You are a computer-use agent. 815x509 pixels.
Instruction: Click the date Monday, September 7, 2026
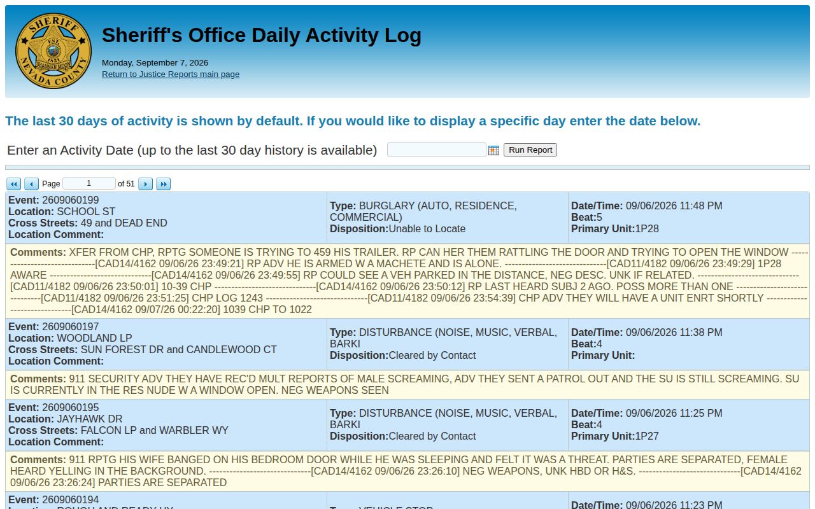155,63
